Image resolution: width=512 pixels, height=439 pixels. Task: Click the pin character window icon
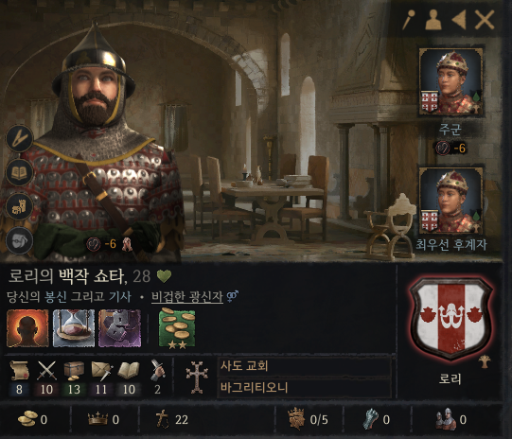tap(409, 20)
